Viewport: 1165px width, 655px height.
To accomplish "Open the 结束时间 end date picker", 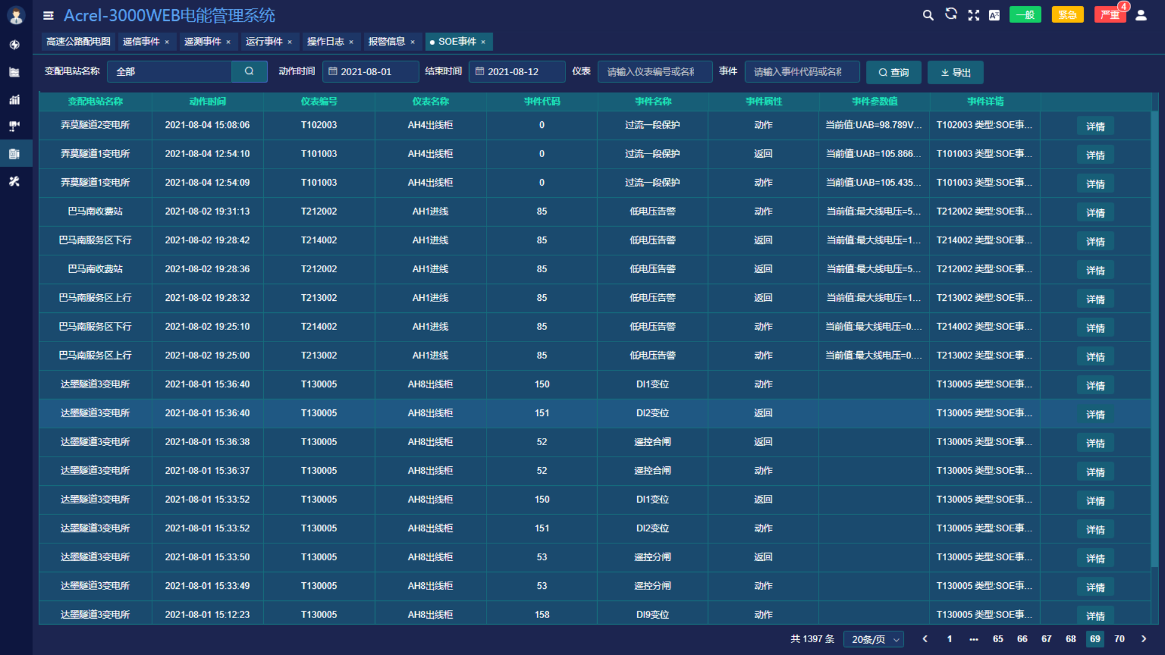I will tap(517, 72).
